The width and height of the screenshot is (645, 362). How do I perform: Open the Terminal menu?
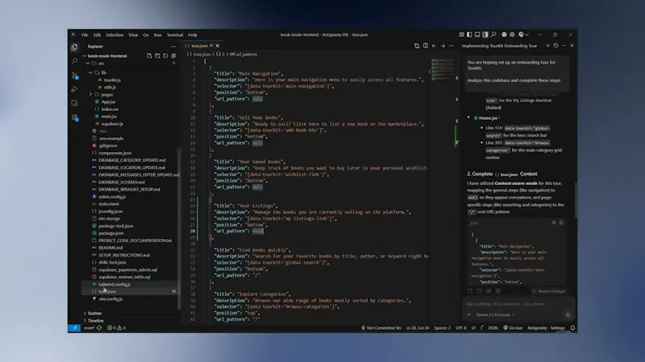coord(174,35)
